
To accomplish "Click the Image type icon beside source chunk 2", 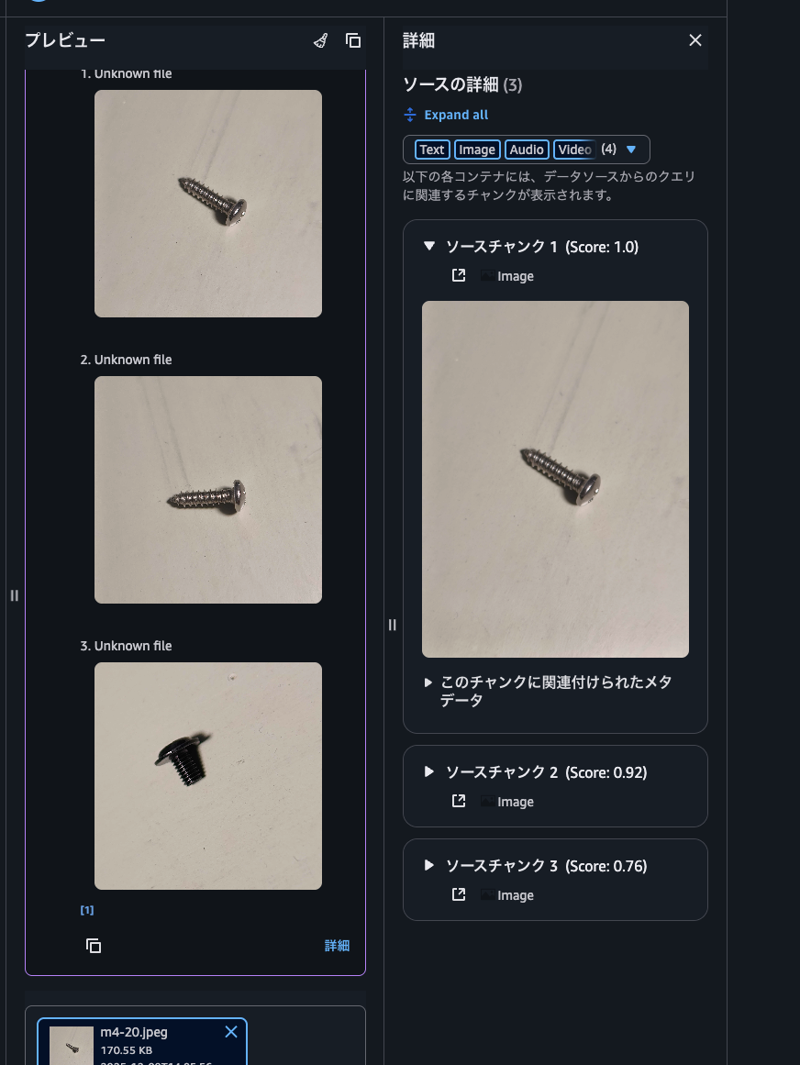I will 486,801.
